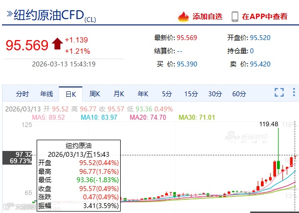Viewport: 299px width, 213px height.
Task: Click the large 95.569 price
Action: pyautogui.click(x=27, y=45)
